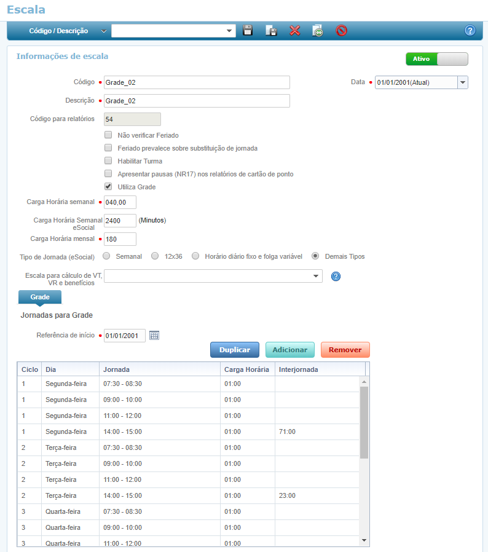Click the red X delete icon
Viewport: 488px width, 552px height.
click(x=295, y=31)
